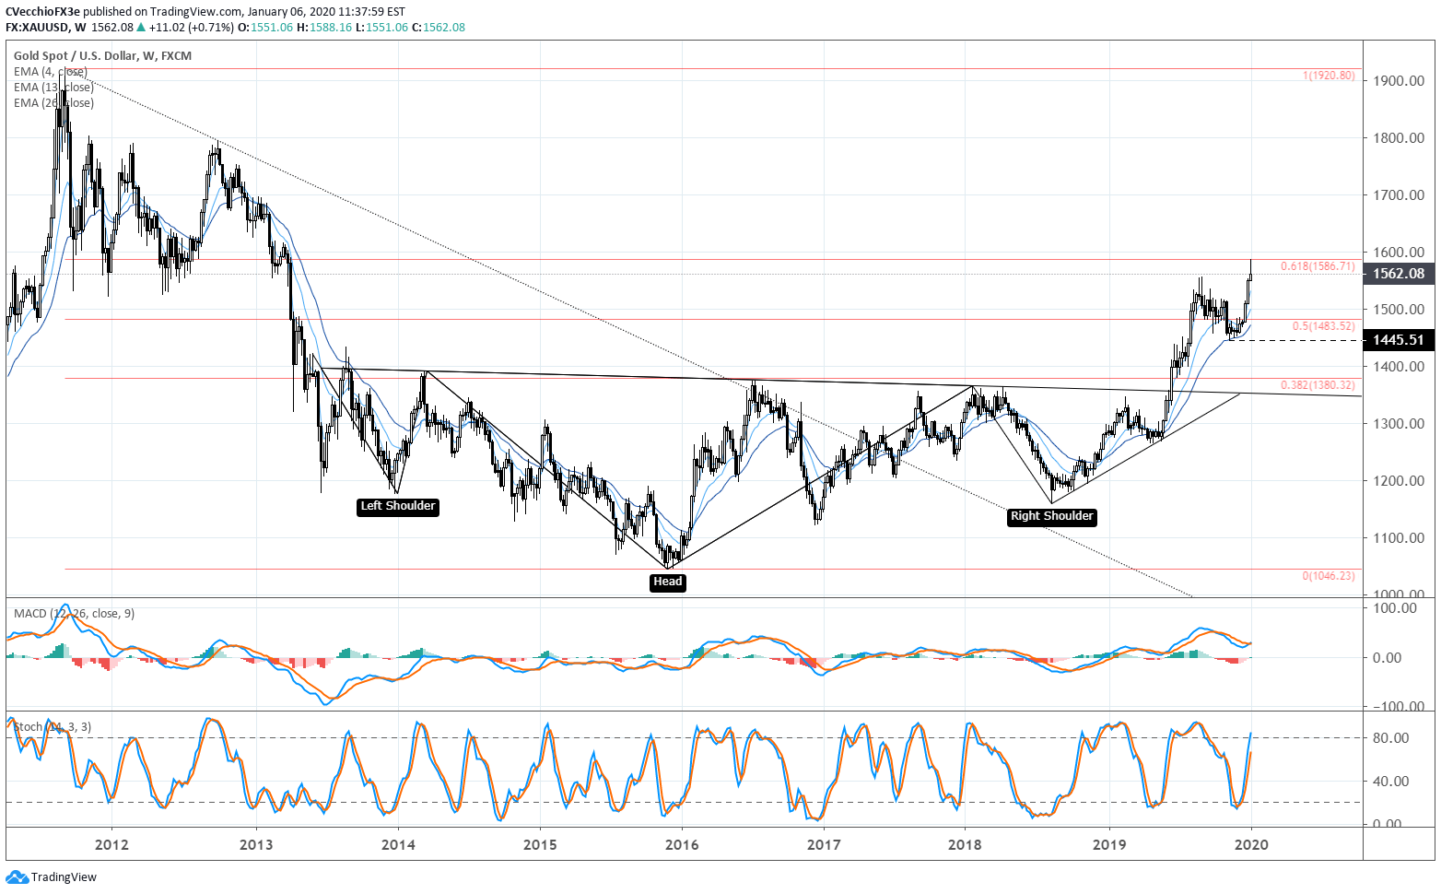Click the Gold Spot / U.S. Dollar title
Viewport: 1441px width, 894px height.
pyautogui.click(x=102, y=56)
